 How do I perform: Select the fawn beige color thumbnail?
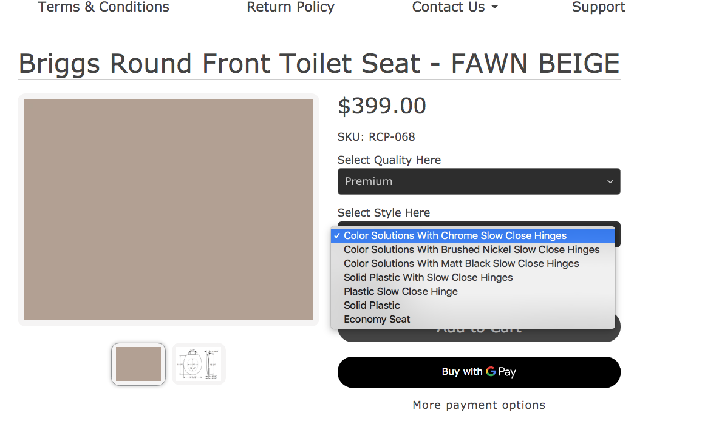point(138,364)
